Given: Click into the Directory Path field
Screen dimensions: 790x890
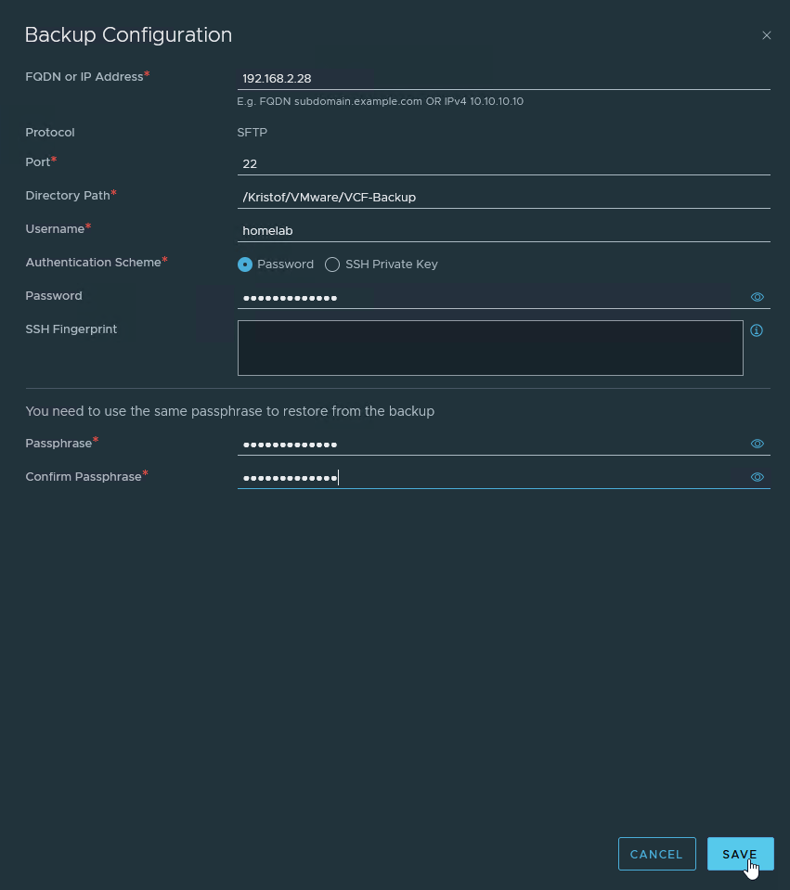Looking at the screenshot, I should [503, 197].
